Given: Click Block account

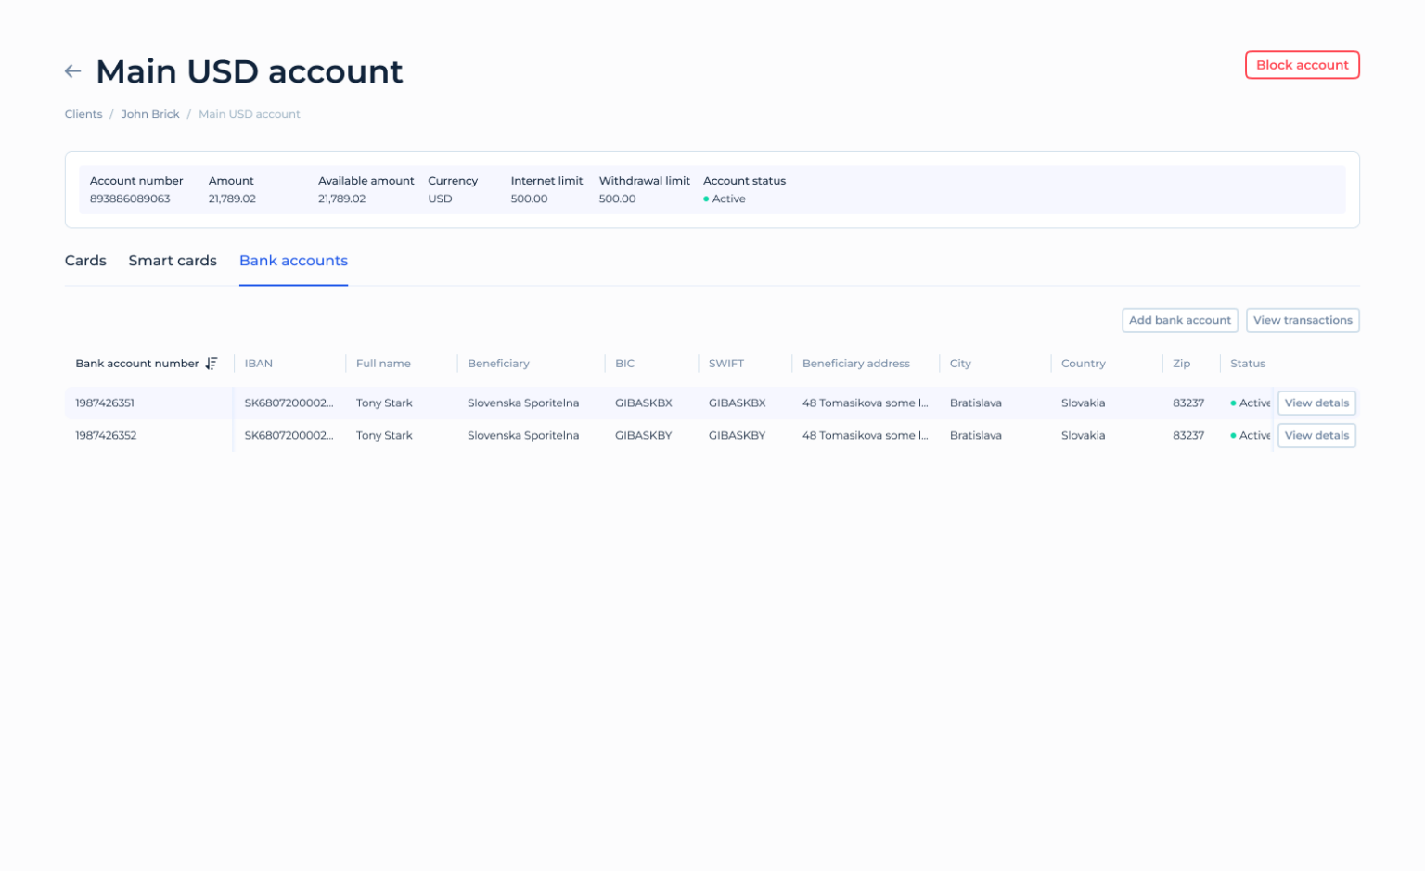Looking at the screenshot, I should (1302, 65).
